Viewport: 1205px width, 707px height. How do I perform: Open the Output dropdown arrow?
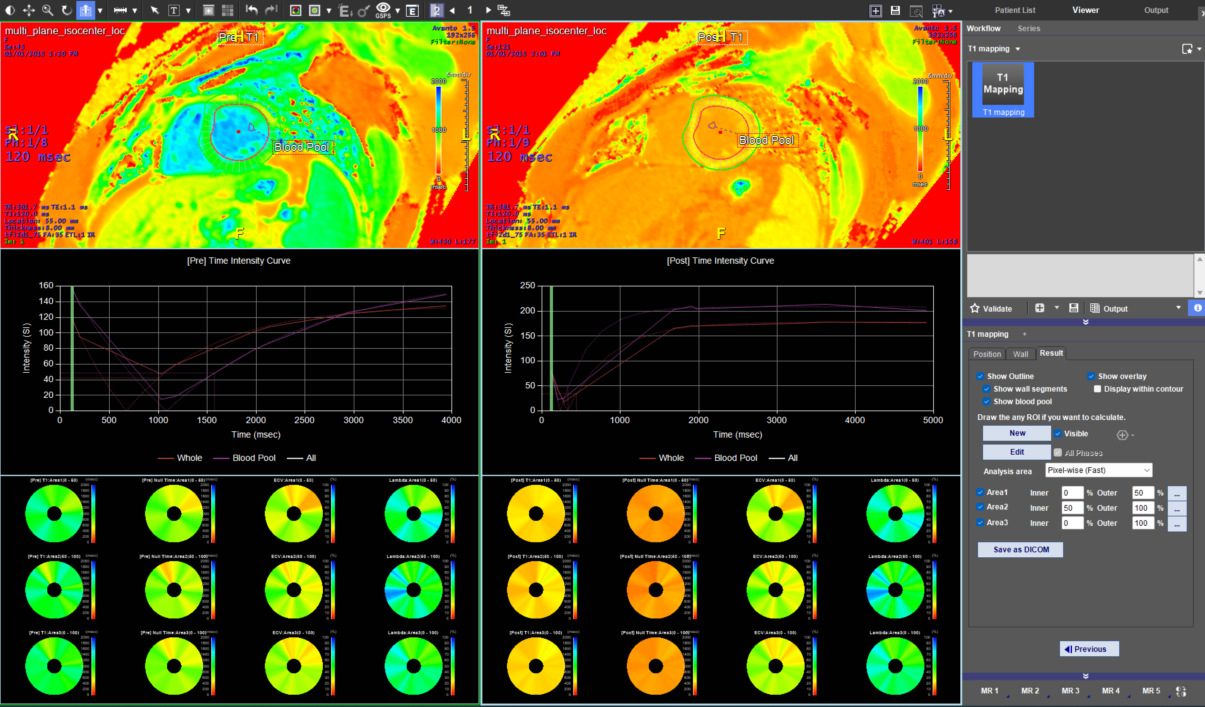click(x=1178, y=308)
